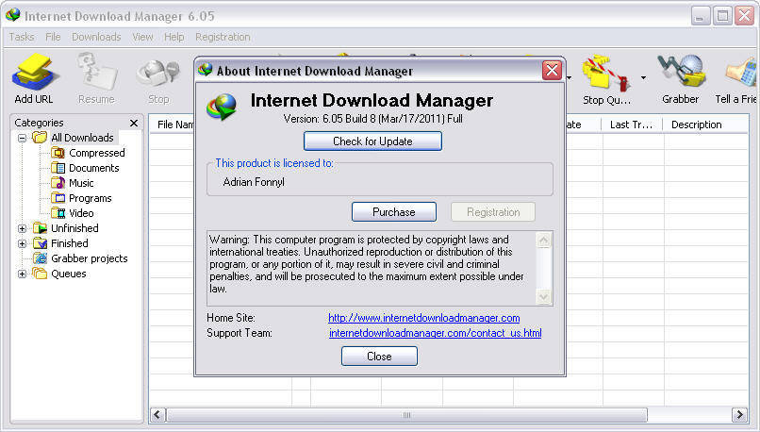Open the View menu
This screenshot has width=760, height=432.
click(142, 37)
